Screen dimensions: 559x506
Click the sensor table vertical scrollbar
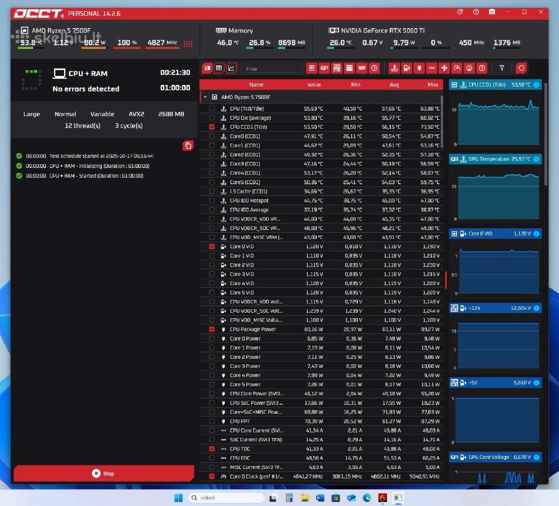pyautogui.click(x=441, y=121)
